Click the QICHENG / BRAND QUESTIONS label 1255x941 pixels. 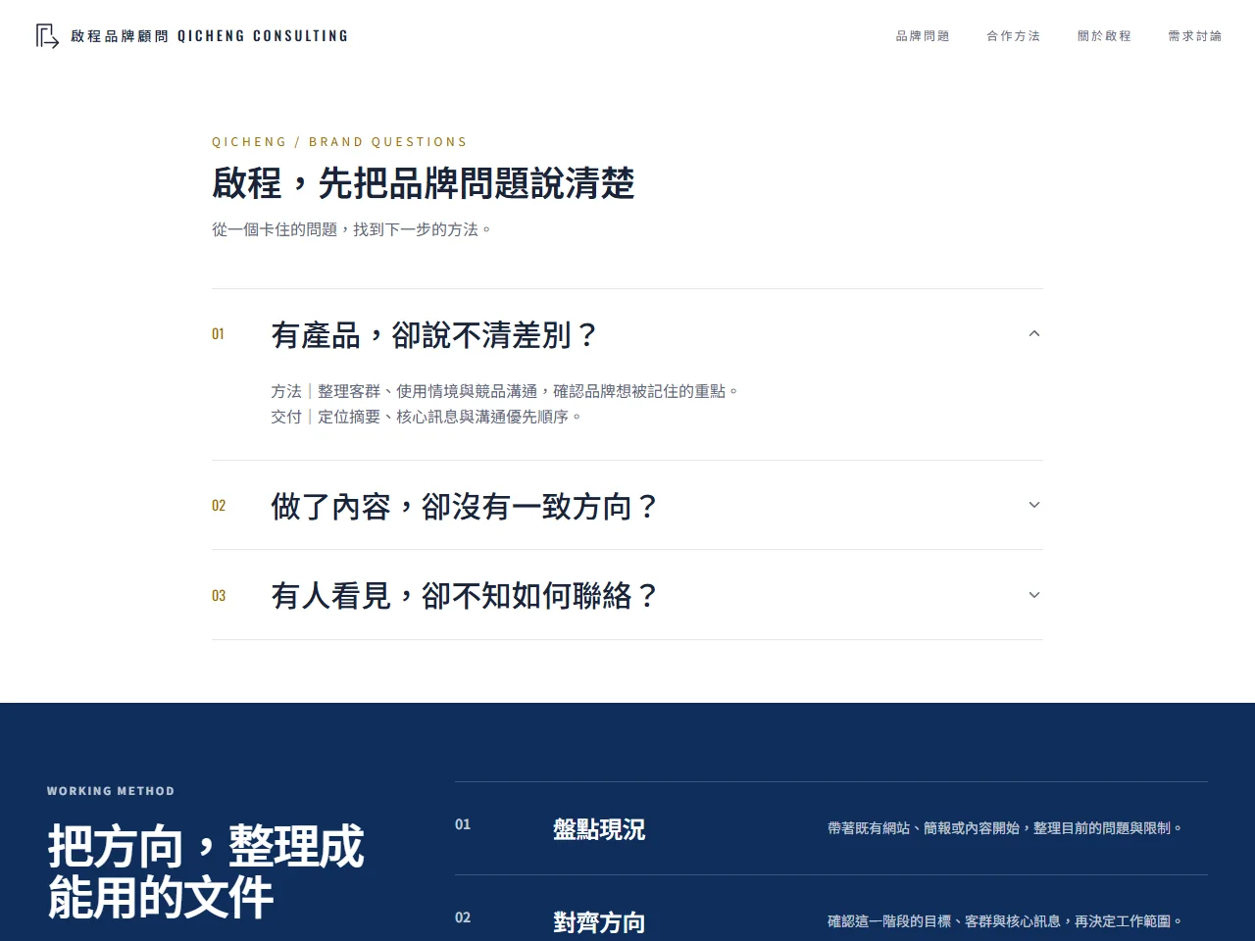339,142
